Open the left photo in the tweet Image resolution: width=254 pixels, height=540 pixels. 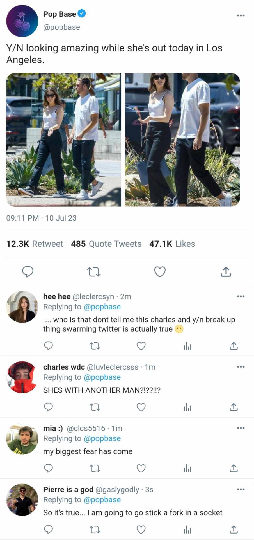point(64,140)
